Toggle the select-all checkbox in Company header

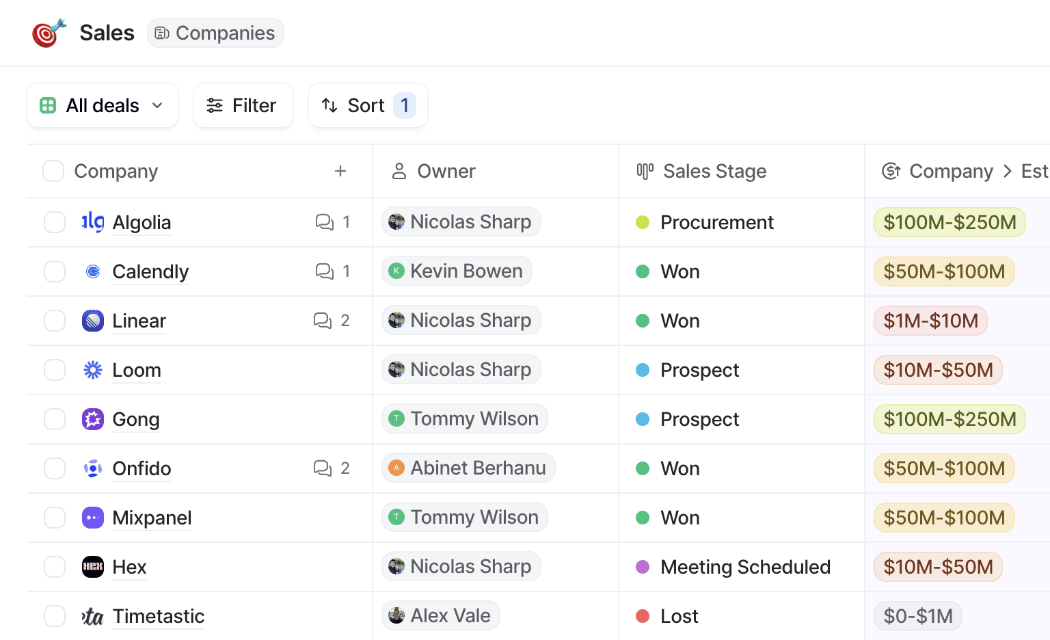pos(53,171)
